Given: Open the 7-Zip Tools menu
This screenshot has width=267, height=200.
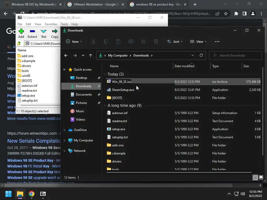Looking at the screenshot, I should click(x=64, y=24).
